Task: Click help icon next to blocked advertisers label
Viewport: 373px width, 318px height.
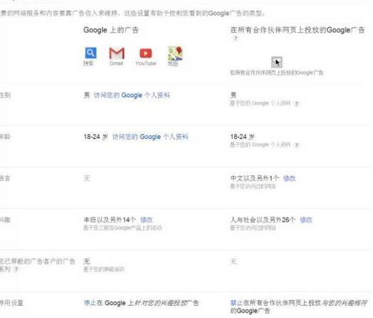Action: pos(16,270)
